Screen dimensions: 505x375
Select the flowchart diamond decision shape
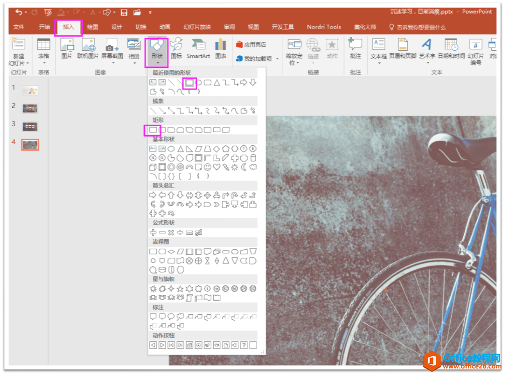pyautogui.click(x=171, y=251)
